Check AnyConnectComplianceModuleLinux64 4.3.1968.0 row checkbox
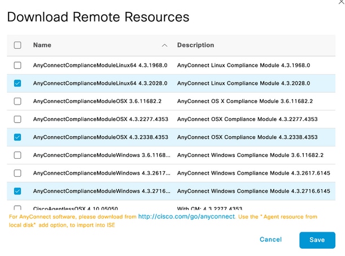This screenshot has height=256, width=345. coord(18,66)
